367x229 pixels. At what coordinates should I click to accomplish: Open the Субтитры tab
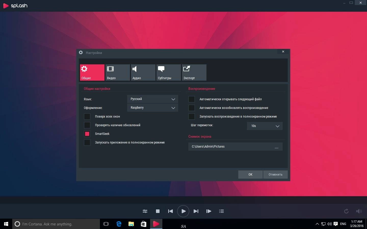point(168,73)
